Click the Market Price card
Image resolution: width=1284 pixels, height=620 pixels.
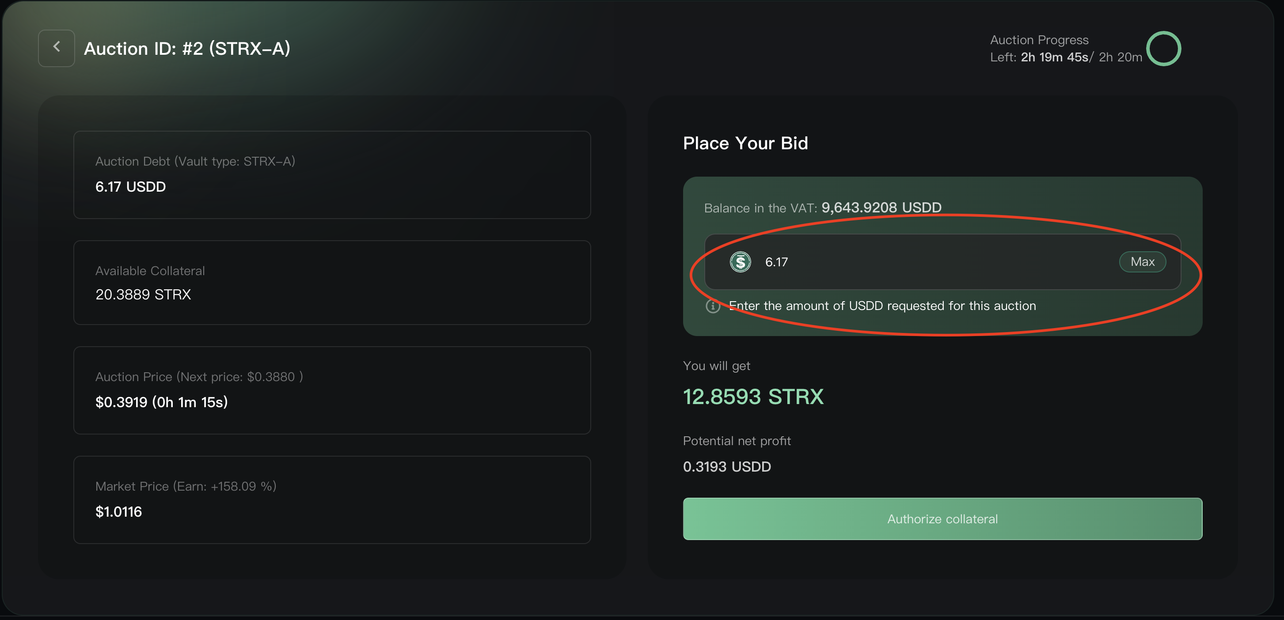(332, 500)
